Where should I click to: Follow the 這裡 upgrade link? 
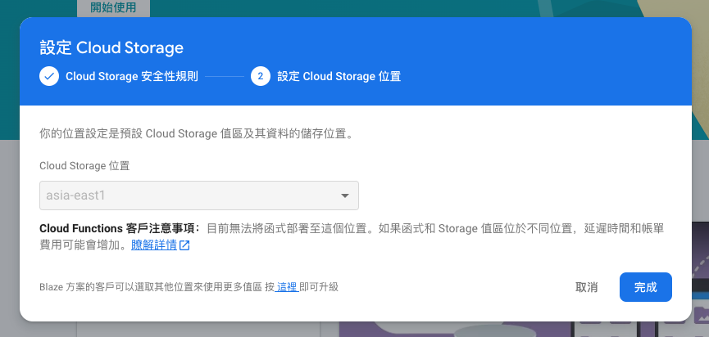pos(287,287)
